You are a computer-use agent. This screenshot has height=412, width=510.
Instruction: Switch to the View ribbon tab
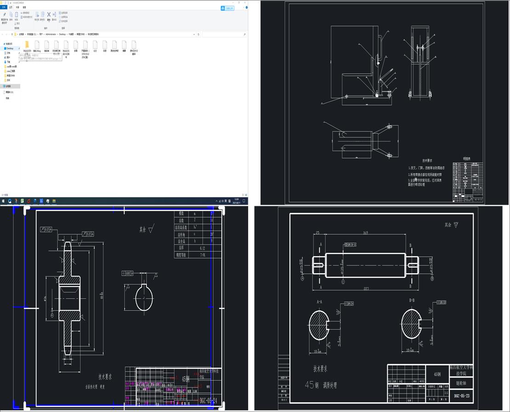(24, 7)
